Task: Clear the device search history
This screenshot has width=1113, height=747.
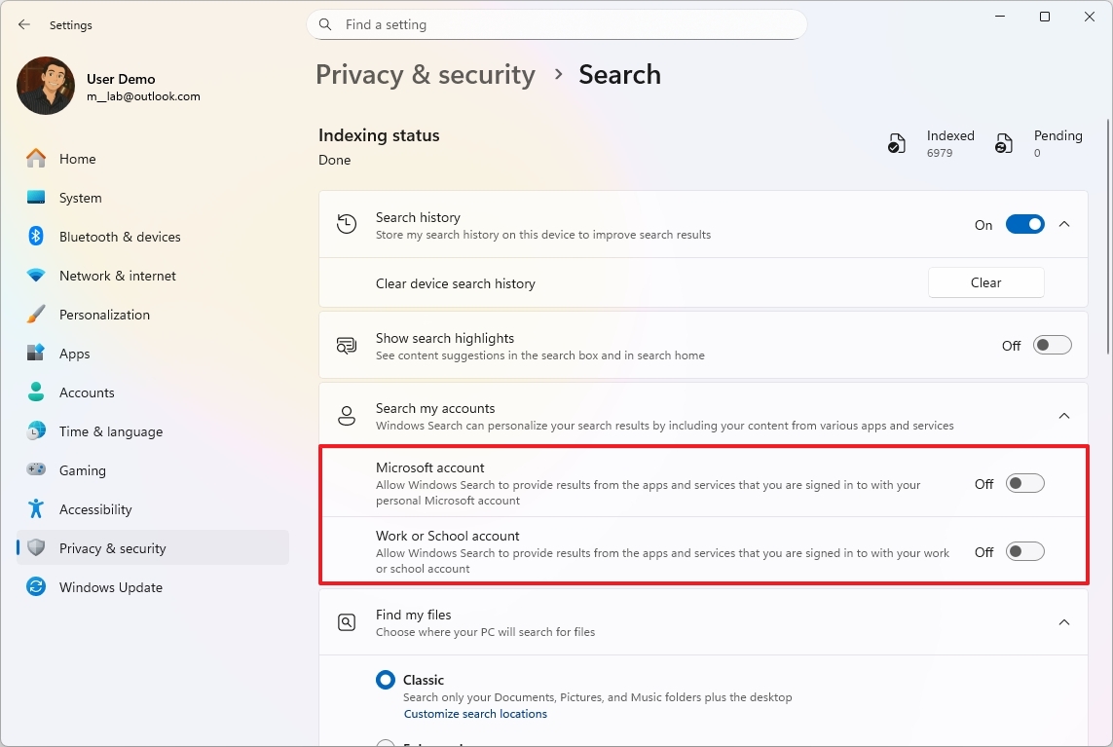Action: pos(985,282)
